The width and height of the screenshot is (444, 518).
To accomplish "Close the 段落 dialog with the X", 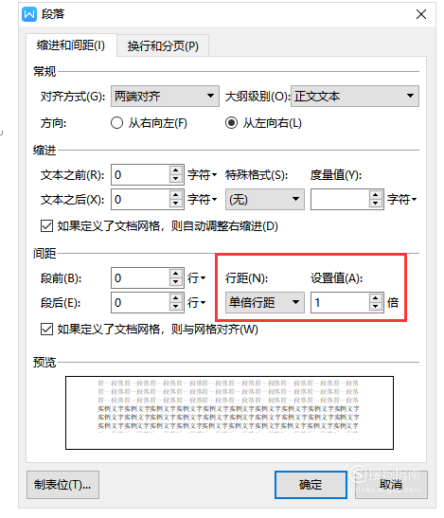I will (421, 14).
